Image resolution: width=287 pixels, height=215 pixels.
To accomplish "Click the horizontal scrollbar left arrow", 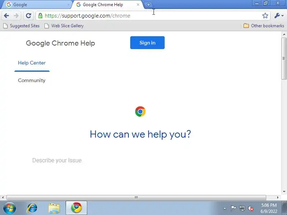I will [3, 197].
